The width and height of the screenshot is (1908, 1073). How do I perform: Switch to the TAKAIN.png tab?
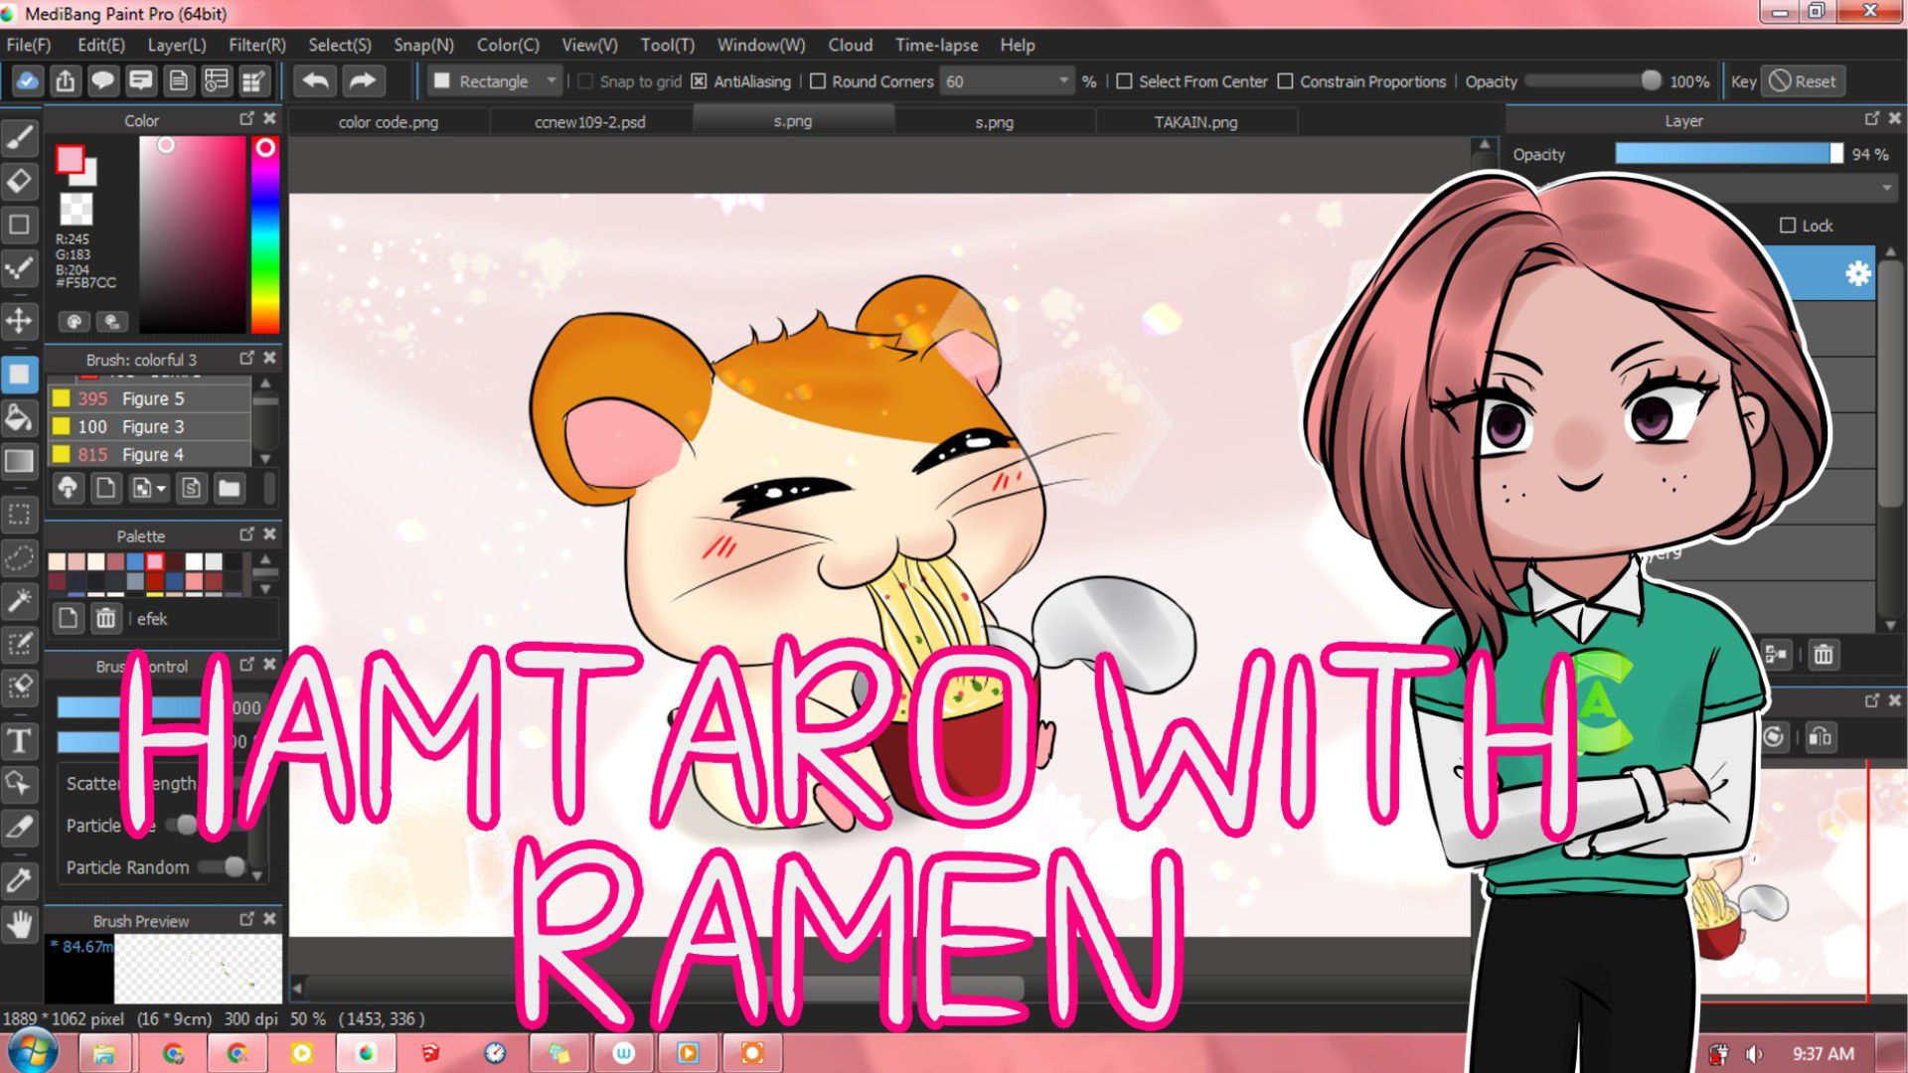(x=1195, y=122)
